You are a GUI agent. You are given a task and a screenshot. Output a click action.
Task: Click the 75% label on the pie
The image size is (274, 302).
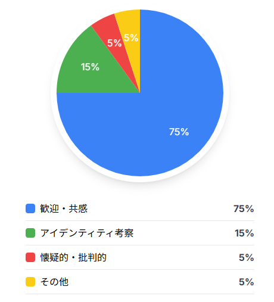179,132
